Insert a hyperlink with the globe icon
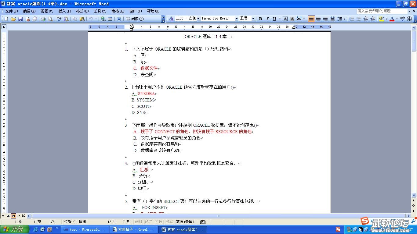The width and height of the screenshot is (417, 234). [x=103, y=19]
